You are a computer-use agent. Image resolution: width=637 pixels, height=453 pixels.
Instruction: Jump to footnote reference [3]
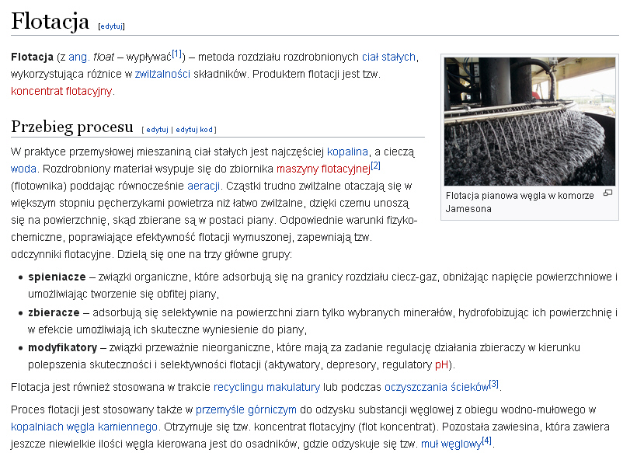(x=493, y=384)
